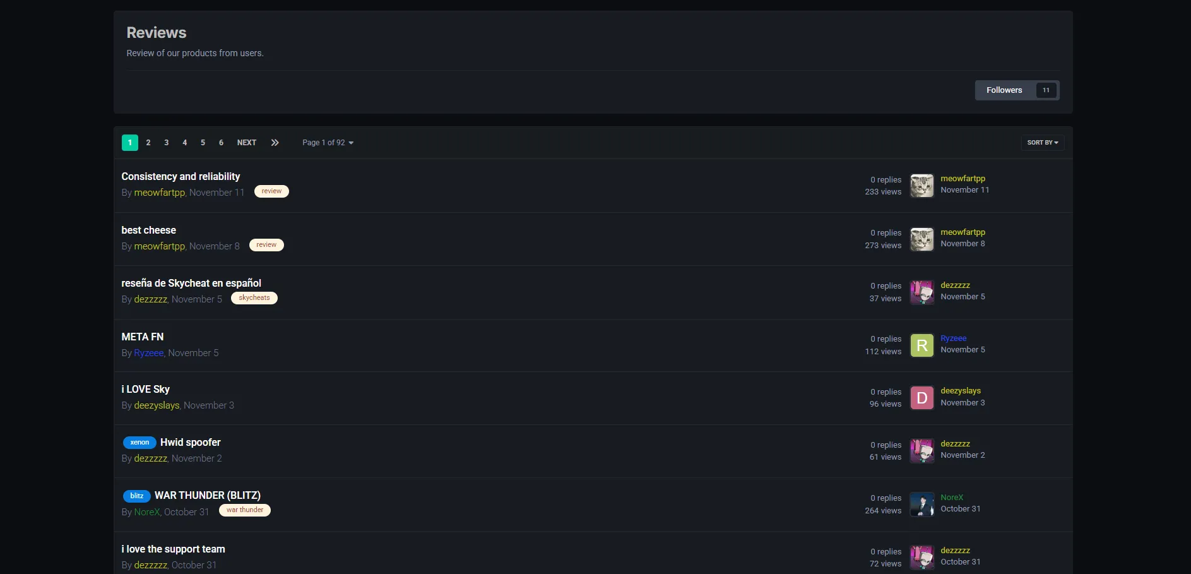Click the followers count number 11

(1046, 90)
